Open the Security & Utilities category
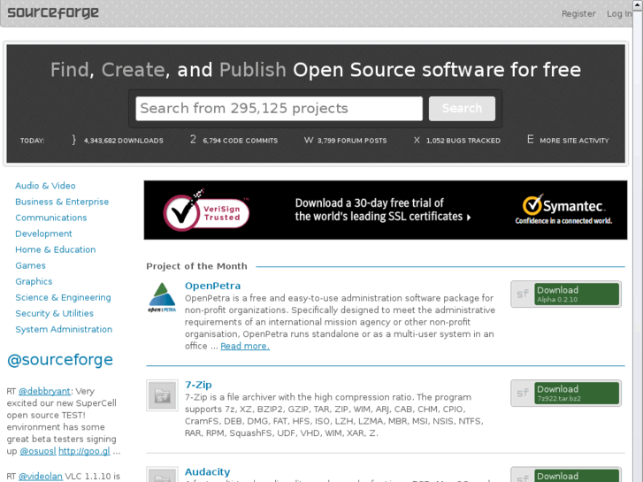The height and width of the screenshot is (482, 643). coord(55,314)
